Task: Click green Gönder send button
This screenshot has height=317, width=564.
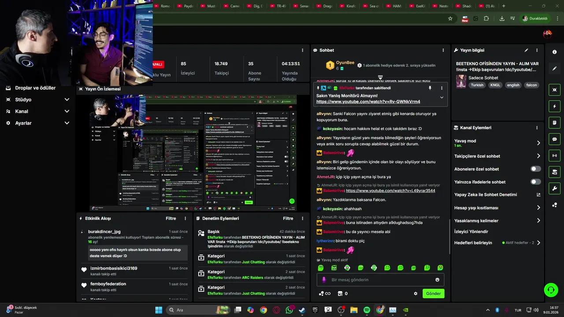Action: [x=434, y=294]
